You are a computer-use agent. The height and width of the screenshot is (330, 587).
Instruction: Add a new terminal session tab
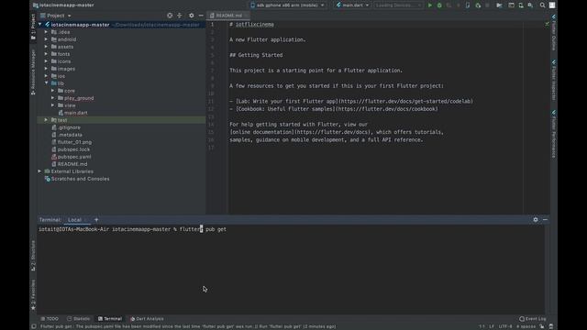pos(96,220)
